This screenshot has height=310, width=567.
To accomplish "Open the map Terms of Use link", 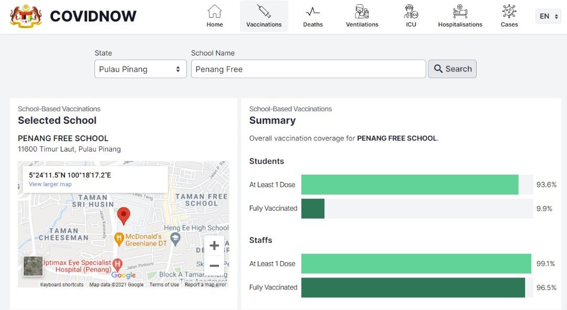I will (164, 285).
